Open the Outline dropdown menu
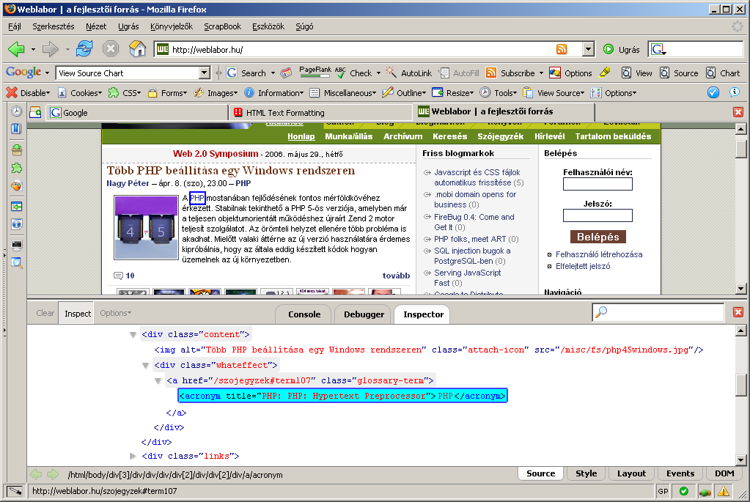The image size is (750, 502). (x=404, y=93)
